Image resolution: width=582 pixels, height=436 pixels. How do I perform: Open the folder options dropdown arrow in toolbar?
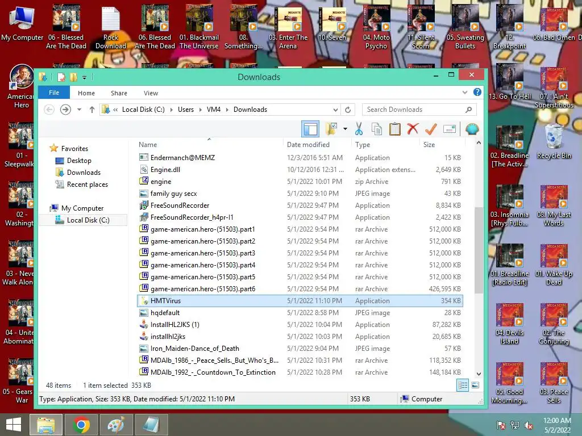pos(345,129)
